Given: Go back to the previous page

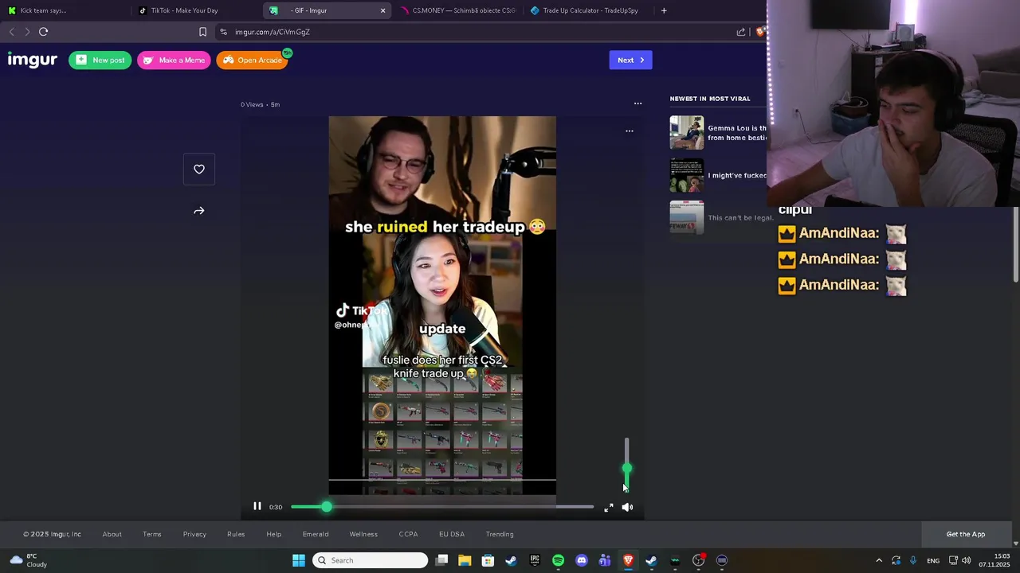Looking at the screenshot, I should tap(11, 32).
